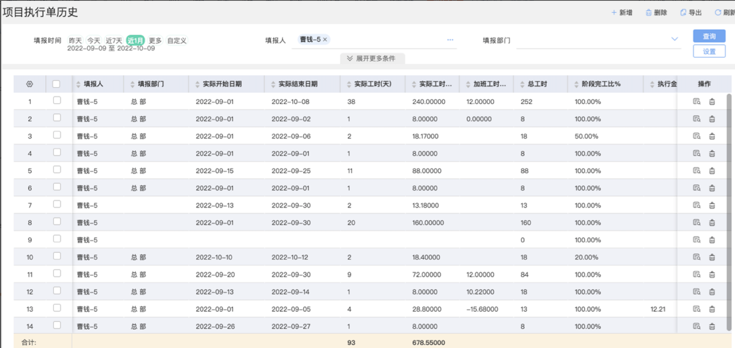This screenshot has height=348, width=735.
Task: Click the 设置 settings button
Action: pos(709,51)
